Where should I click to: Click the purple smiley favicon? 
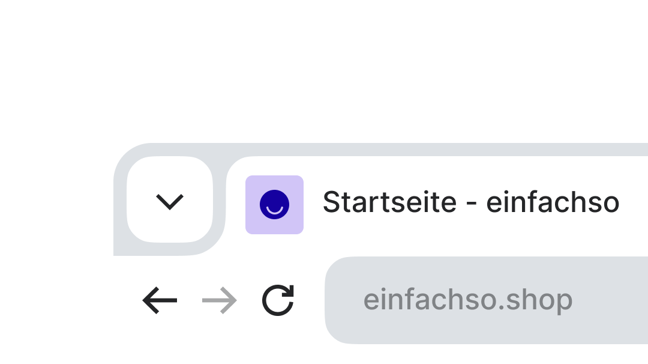[274, 205]
